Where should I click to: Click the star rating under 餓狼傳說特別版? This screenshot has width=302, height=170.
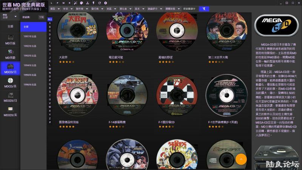click(67, 127)
